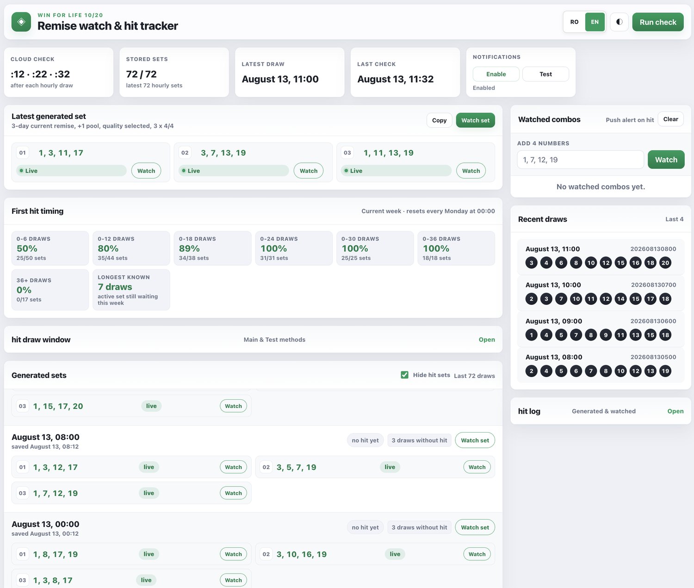The height and width of the screenshot is (588, 694).
Task: Open the hit draw window section
Action: [487, 340]
